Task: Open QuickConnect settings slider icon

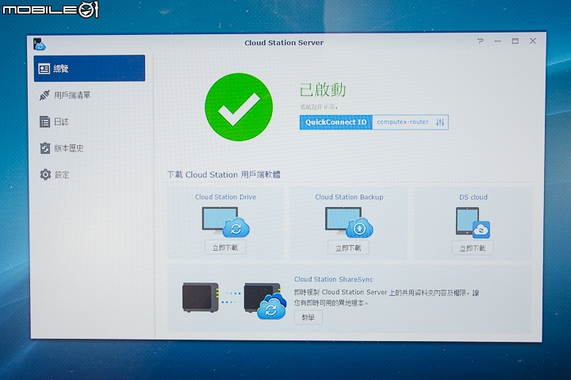Action: [440, 122]
